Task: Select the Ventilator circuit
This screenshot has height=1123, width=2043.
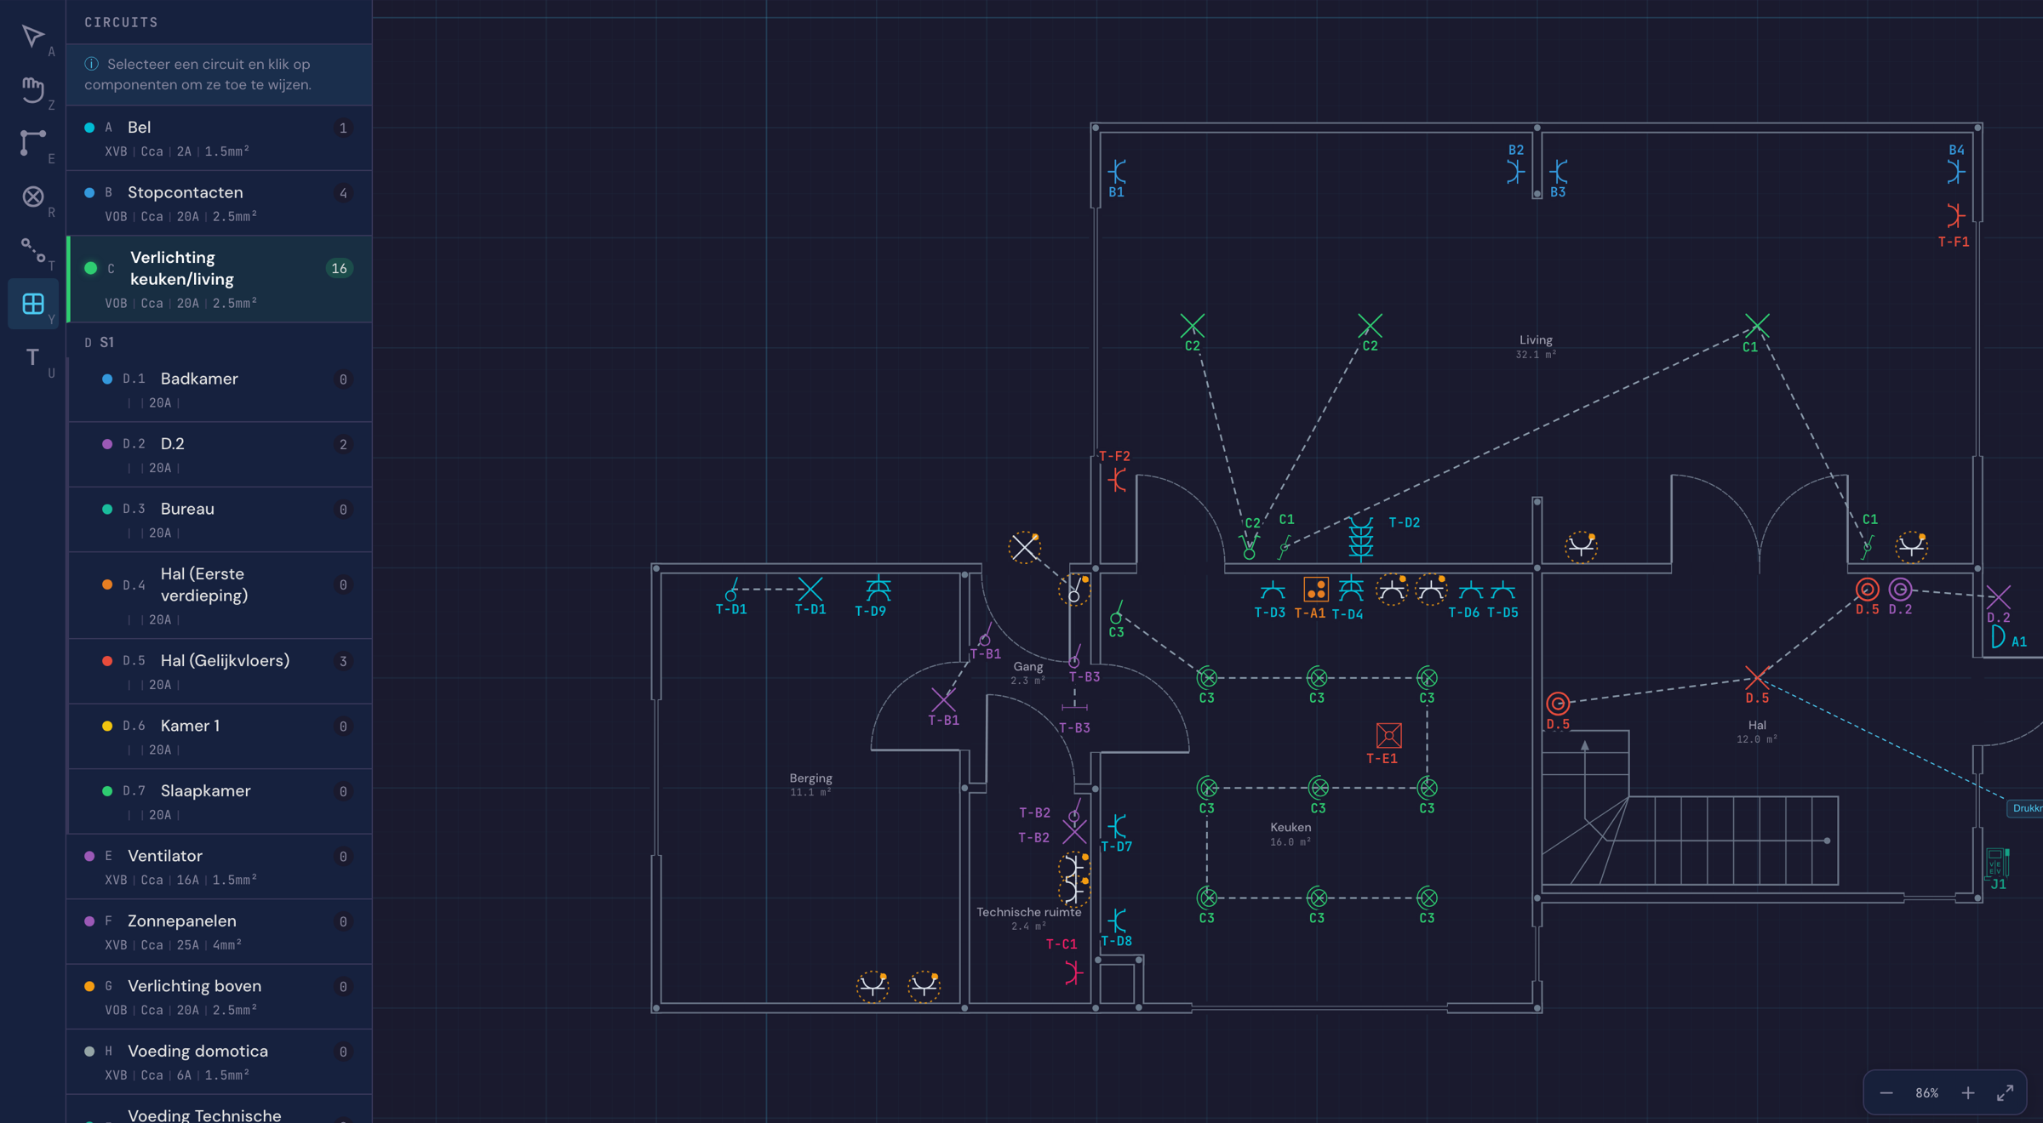Action: (219, 866)
